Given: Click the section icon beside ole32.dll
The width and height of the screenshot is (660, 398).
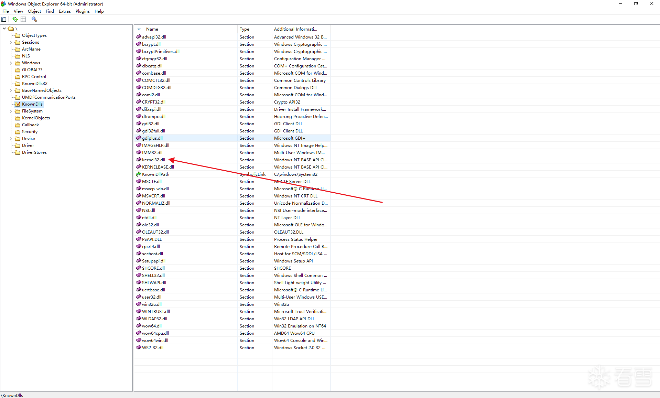Looking at the screenshot, I should pyautogui.click(x=139, y=225).
